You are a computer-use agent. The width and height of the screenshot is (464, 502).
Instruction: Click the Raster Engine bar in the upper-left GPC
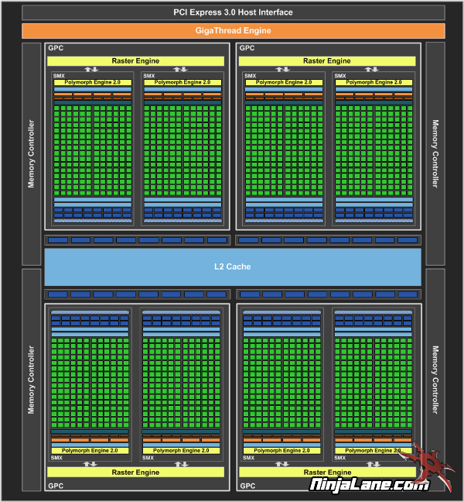tap(135, 61)
